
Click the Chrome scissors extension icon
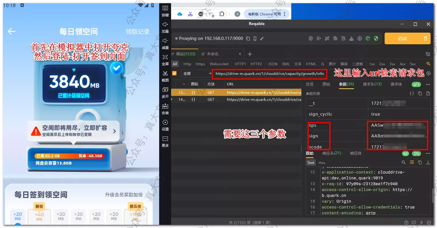coord(190,14)
